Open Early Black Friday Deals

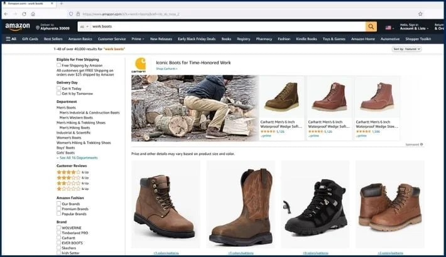pyautogui.click(x=197, y=39)
